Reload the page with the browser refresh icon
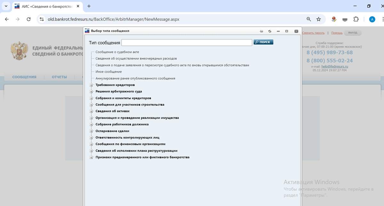384x206 pixels. click(x=28, y=19)
